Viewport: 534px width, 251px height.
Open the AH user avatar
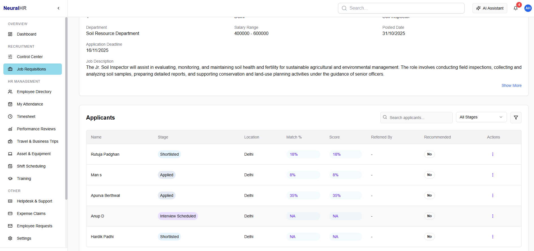point(528,8)
